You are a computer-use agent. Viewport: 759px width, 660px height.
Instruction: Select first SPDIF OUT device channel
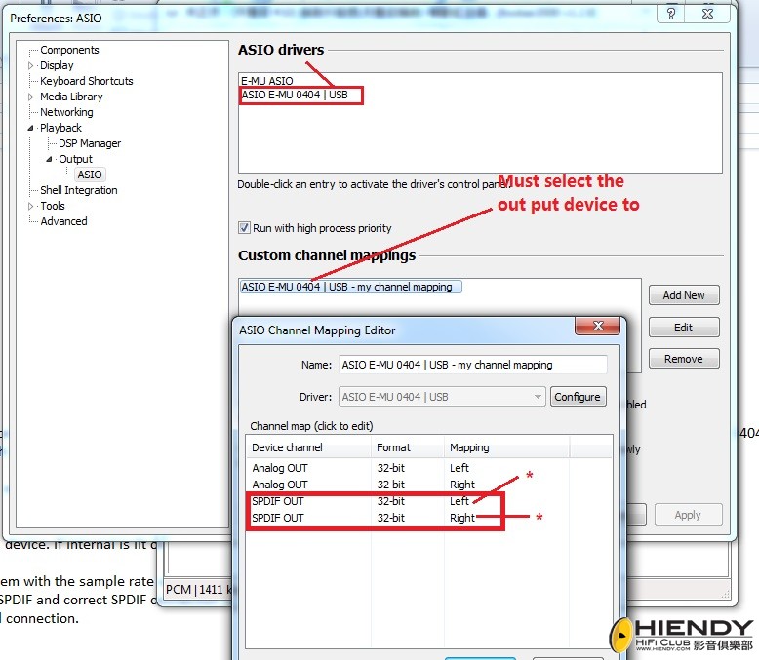(x=278, y=501)
